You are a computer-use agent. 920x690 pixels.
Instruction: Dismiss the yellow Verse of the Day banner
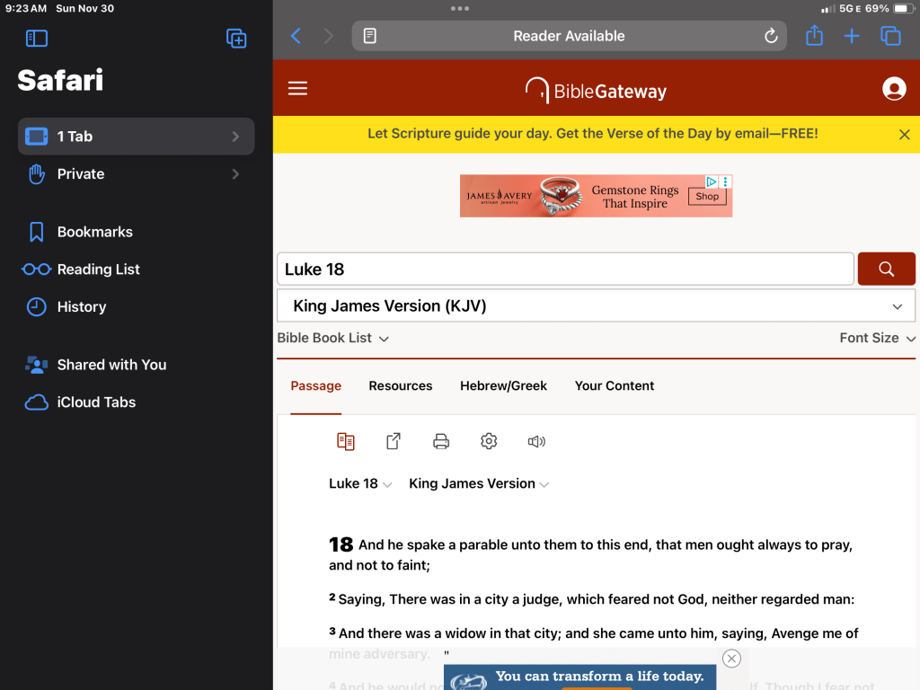[904, 135]
